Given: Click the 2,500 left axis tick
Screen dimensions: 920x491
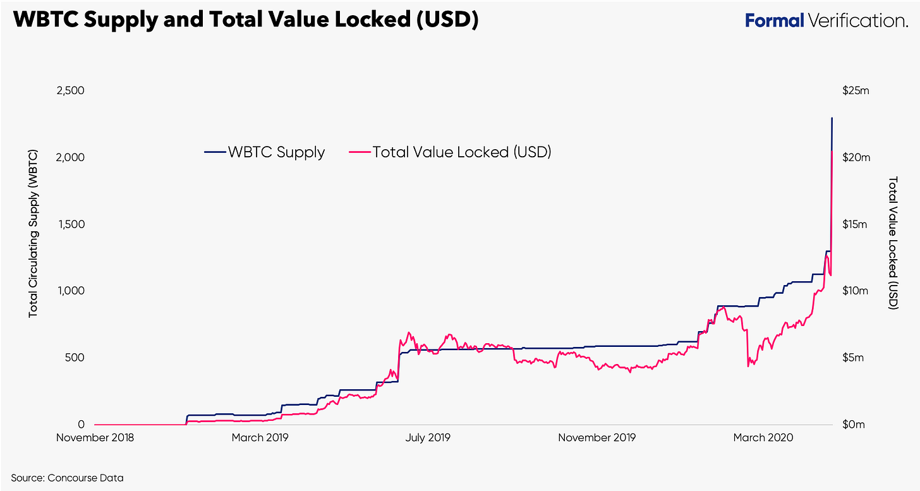Looking at the screenshot, I should (x=71, y=90).
